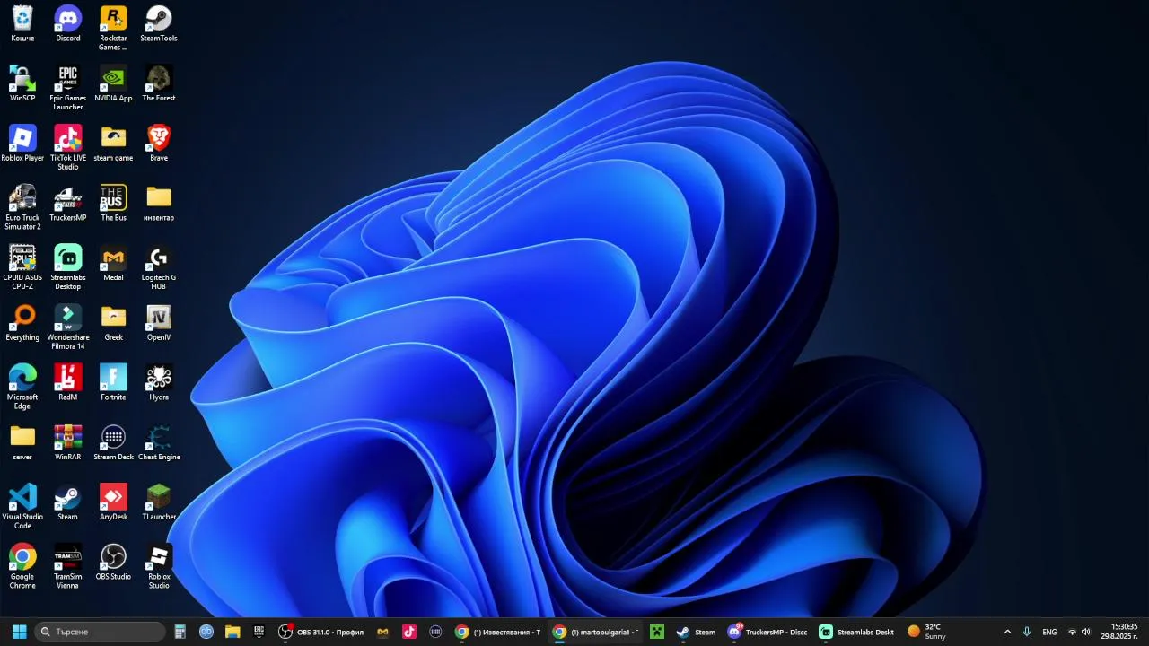This screenshot has height=646, width=1149.
Task: Click the microphone icon in the system tray
Action: pyautogui.click(x=1027, y=632)
